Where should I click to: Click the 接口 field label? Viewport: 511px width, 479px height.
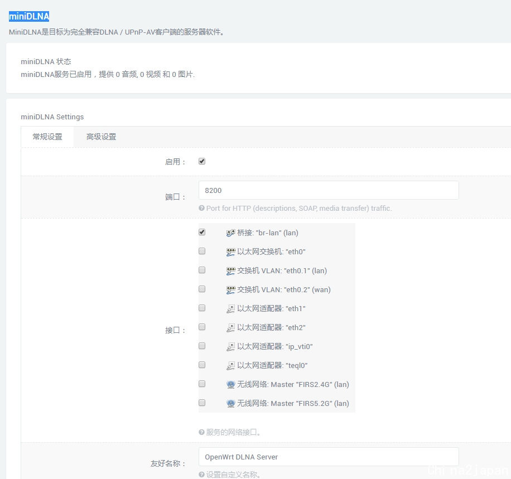[175, 331]
